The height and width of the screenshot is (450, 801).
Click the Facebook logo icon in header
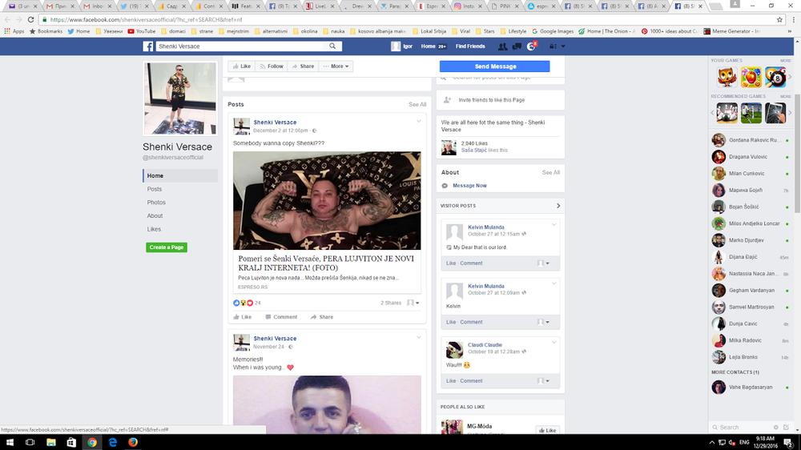click(148, 46)
